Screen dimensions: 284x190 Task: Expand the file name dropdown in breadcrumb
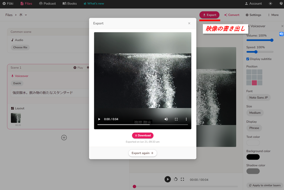26,15
